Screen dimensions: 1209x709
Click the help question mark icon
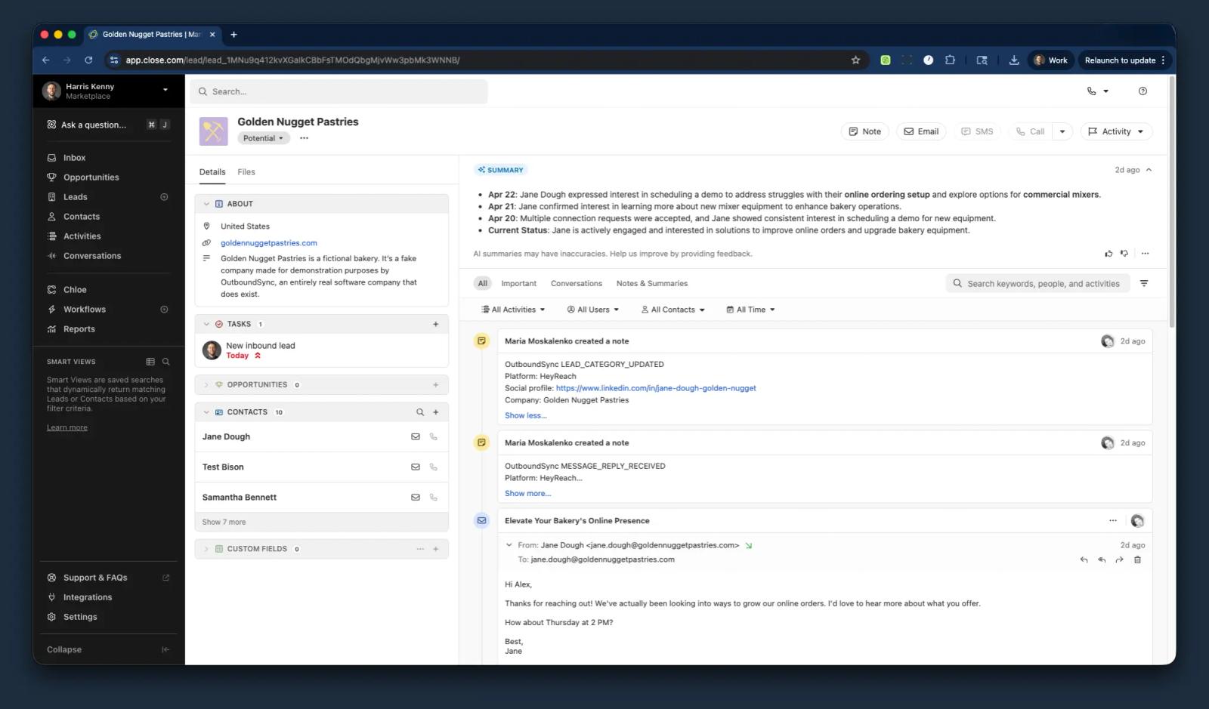point(1143,91)
